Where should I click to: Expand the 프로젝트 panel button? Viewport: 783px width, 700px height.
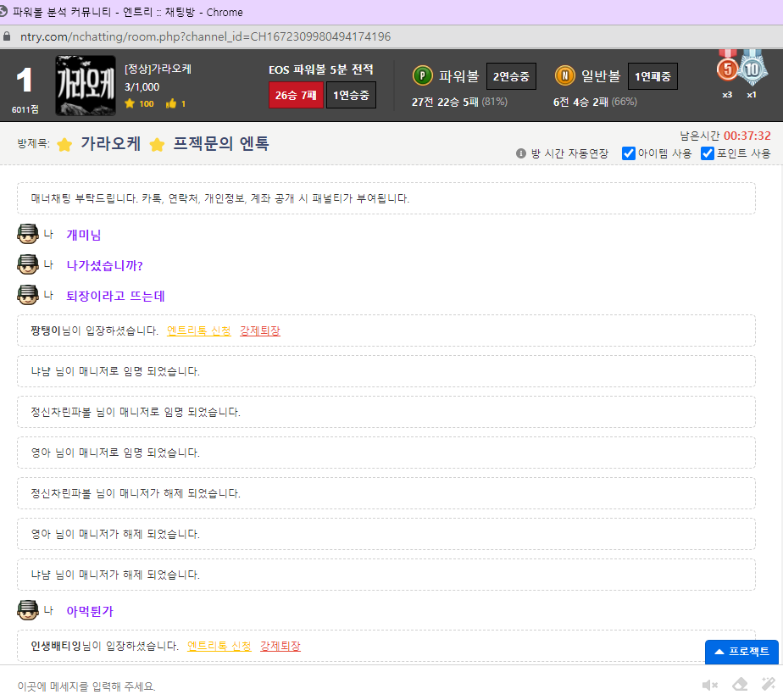point(741,652)
